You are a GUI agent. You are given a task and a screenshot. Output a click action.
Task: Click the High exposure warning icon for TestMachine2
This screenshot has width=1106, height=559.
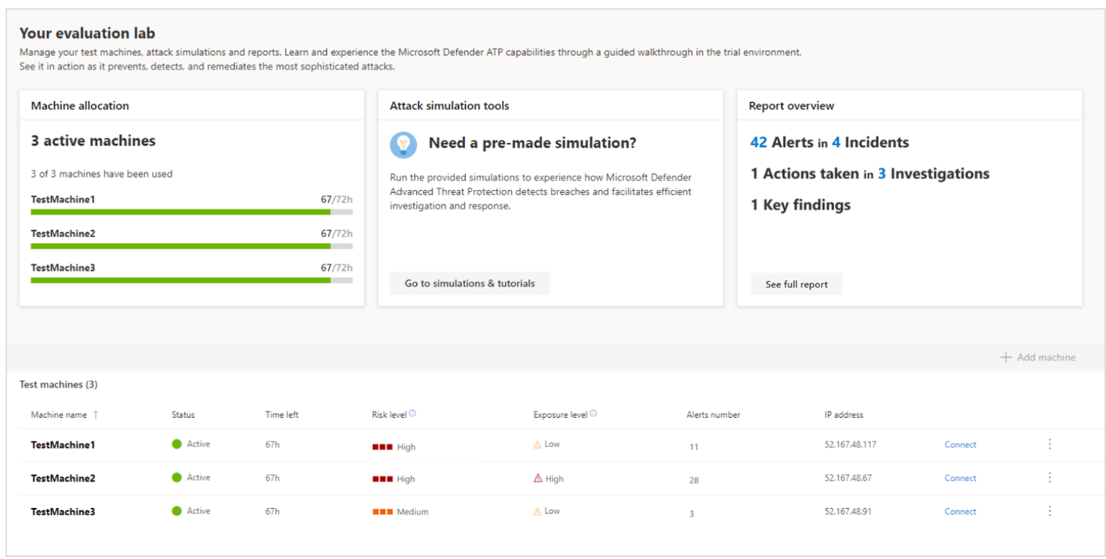coord(538,478)
